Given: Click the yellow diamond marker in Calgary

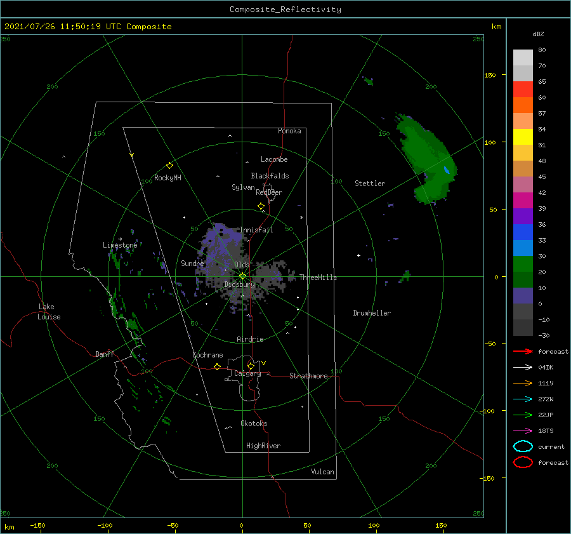Looking at the screenshot, I should pos(251,366).
